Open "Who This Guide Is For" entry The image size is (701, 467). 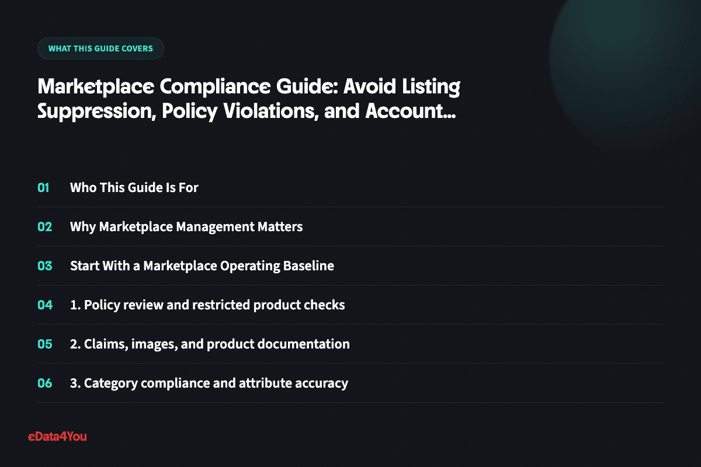pyautogui.click(x=134, y=188)
